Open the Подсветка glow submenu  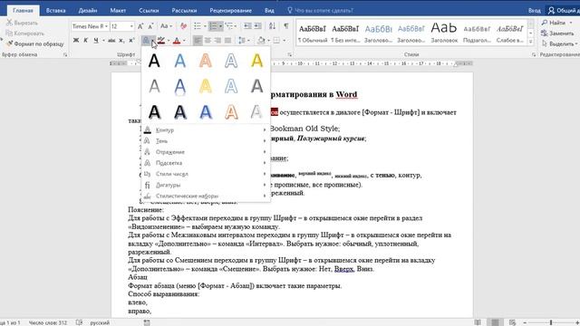[x=206, y=163]
